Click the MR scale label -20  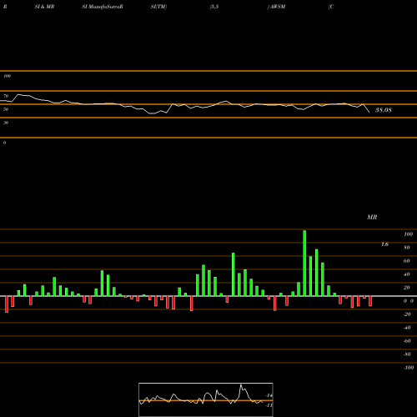click(407, 314)
